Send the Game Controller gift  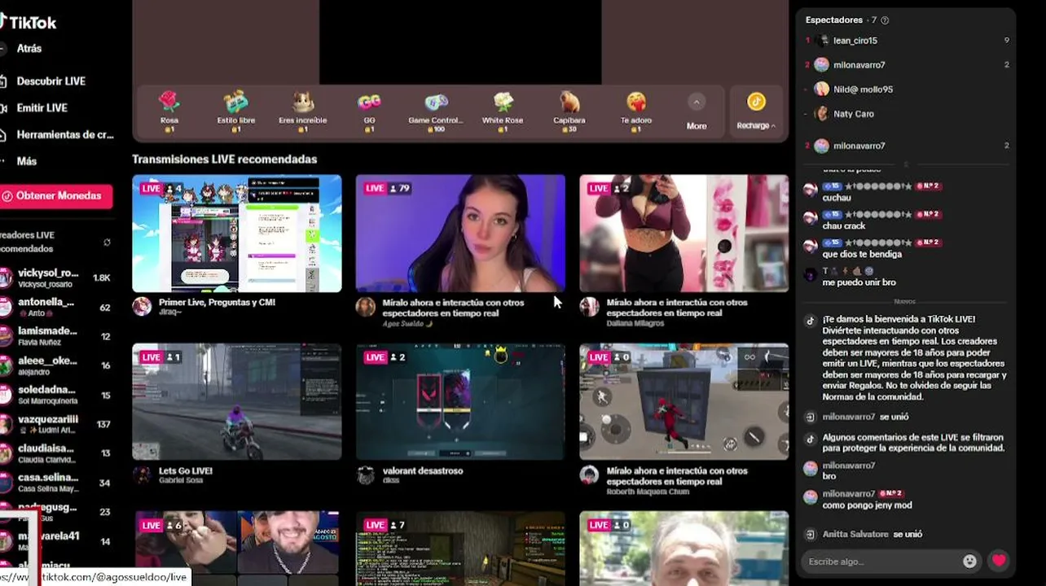click(x=436, y=112)
